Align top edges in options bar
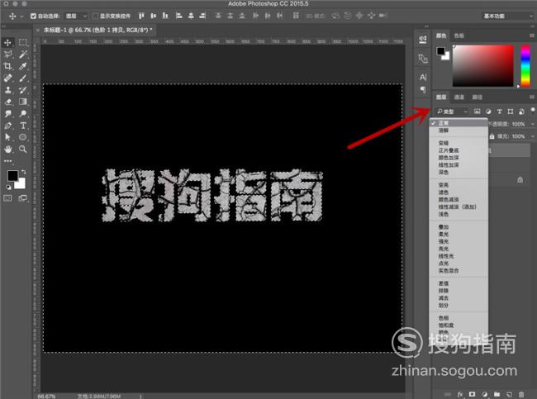The image size is (537, 399). 141,16
